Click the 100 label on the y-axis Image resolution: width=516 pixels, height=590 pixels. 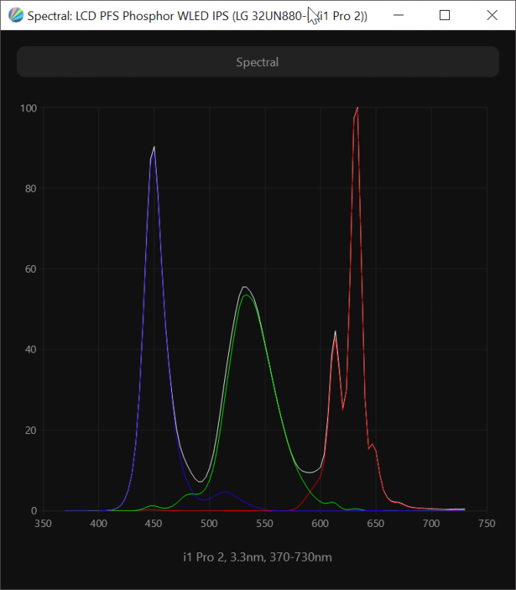coord(28,108)
